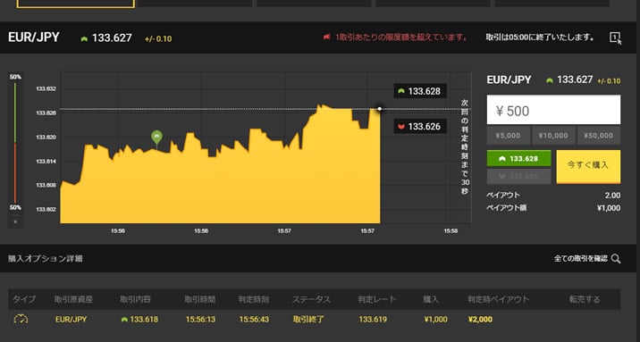This screenshot has height=342, width=640.
Task: Choose the ¥5,000 preset amount
Action: click(x=509, y=136)
